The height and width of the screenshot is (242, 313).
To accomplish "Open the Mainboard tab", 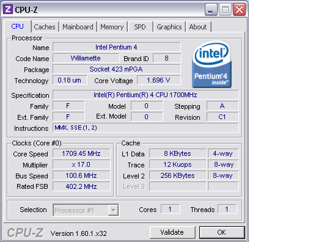I will tap(78, 27).
